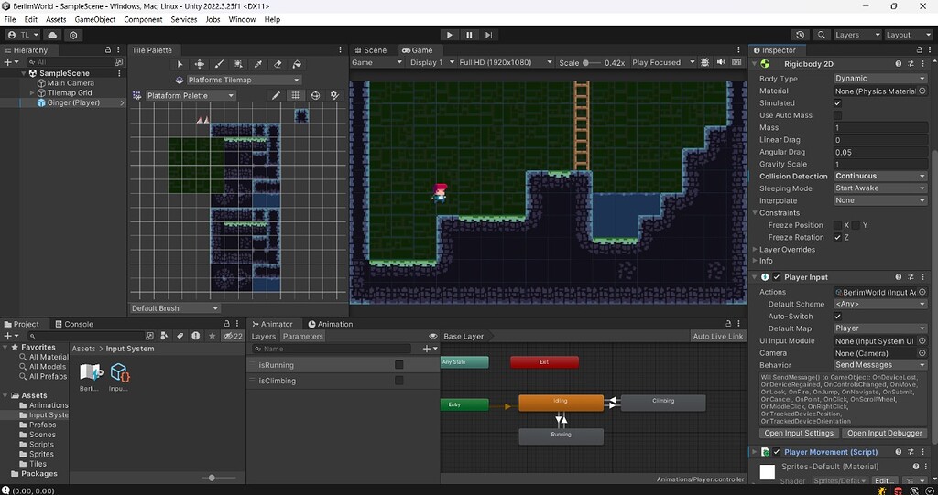Switch to the Animation tab
938x495 pixels.
pyautogui.click(x=330, y=324)
